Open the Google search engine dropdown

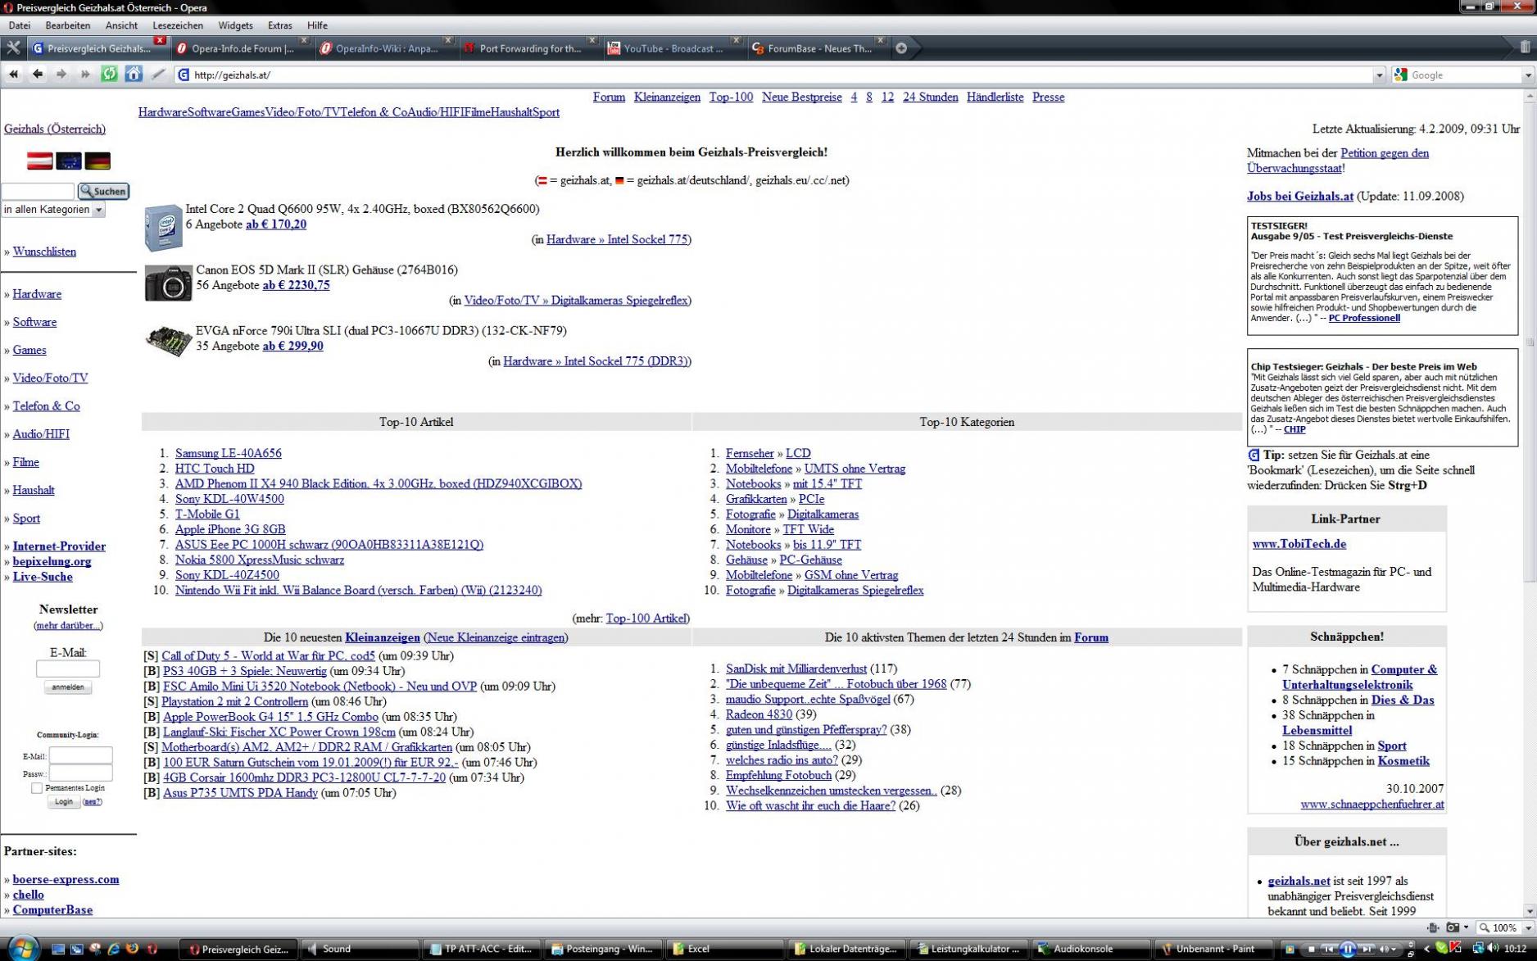point(1527,75)
